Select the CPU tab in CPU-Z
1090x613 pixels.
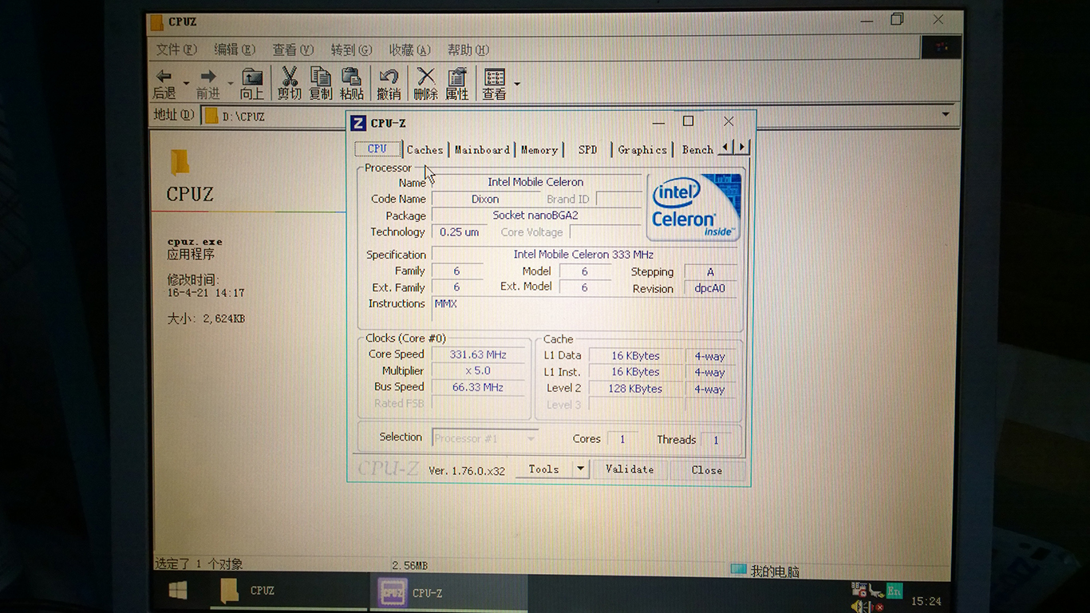click(377, 149)
